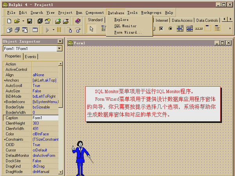The width and height of the screenshot is (235, 176).
Task: Open the Form1: TForm1 object selector dropdown
Action: (59, 49)
